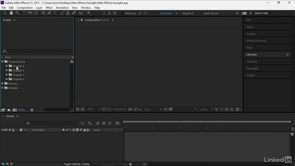Open the project flowchart view icon

tap(72, 61)
